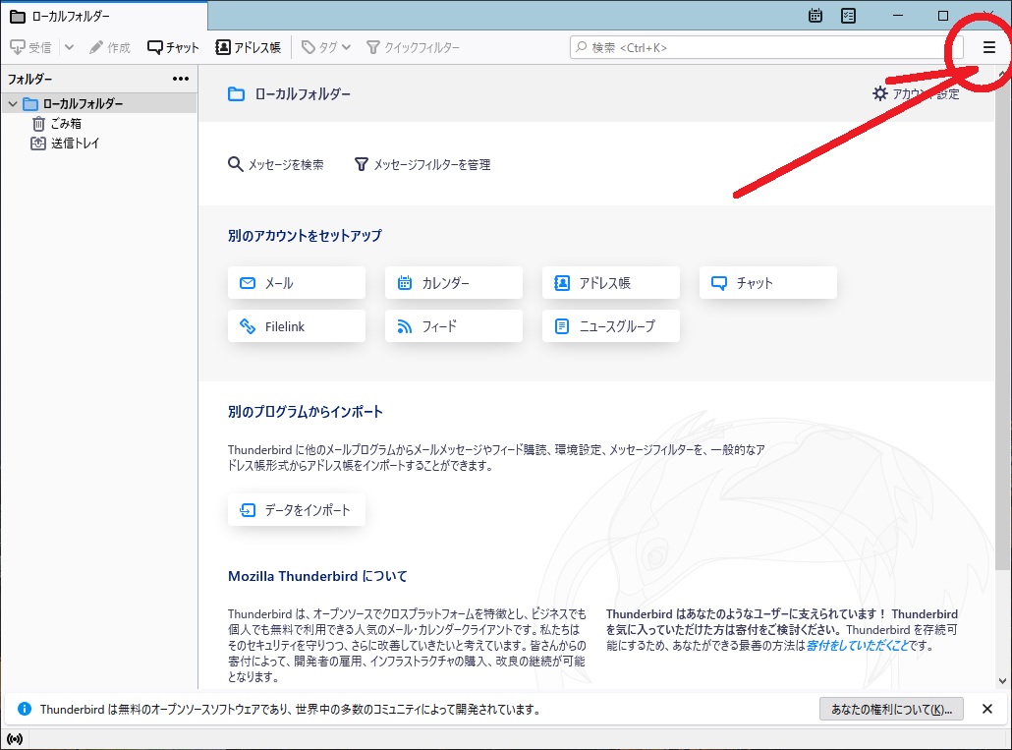Select ごみ箱 trash folder
This screenshot has width=1012, height=750.
[x=65, y=123]
